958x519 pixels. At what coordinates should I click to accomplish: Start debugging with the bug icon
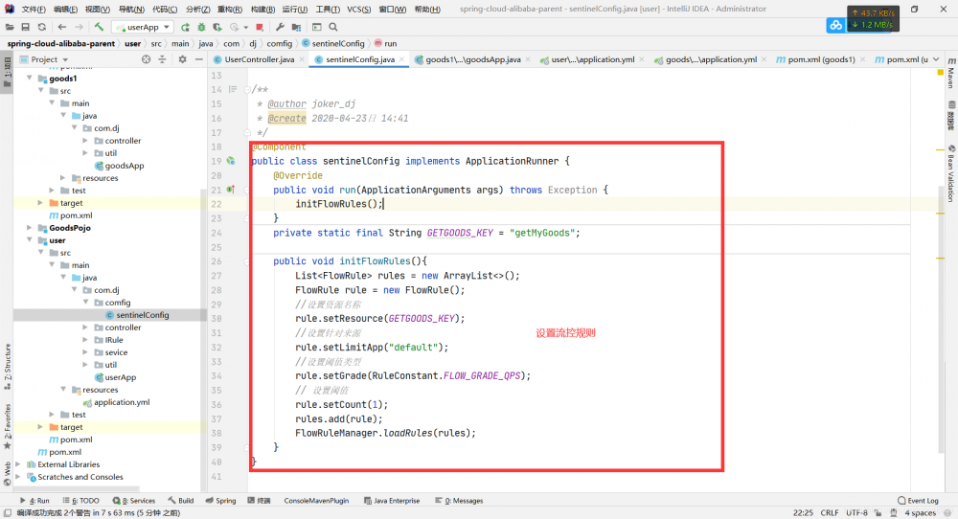tap(201, 27)
